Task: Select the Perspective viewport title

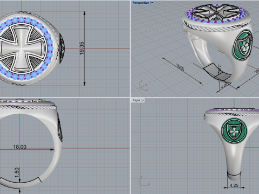Action: [x=141, y=3]
